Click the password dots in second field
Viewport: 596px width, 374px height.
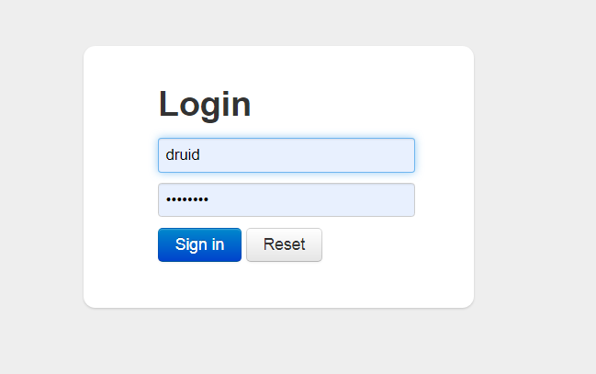(x=187, y=200)
